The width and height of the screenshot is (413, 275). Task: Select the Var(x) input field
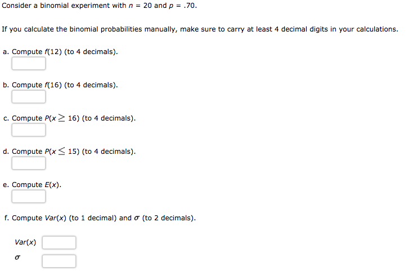[59, 242]
